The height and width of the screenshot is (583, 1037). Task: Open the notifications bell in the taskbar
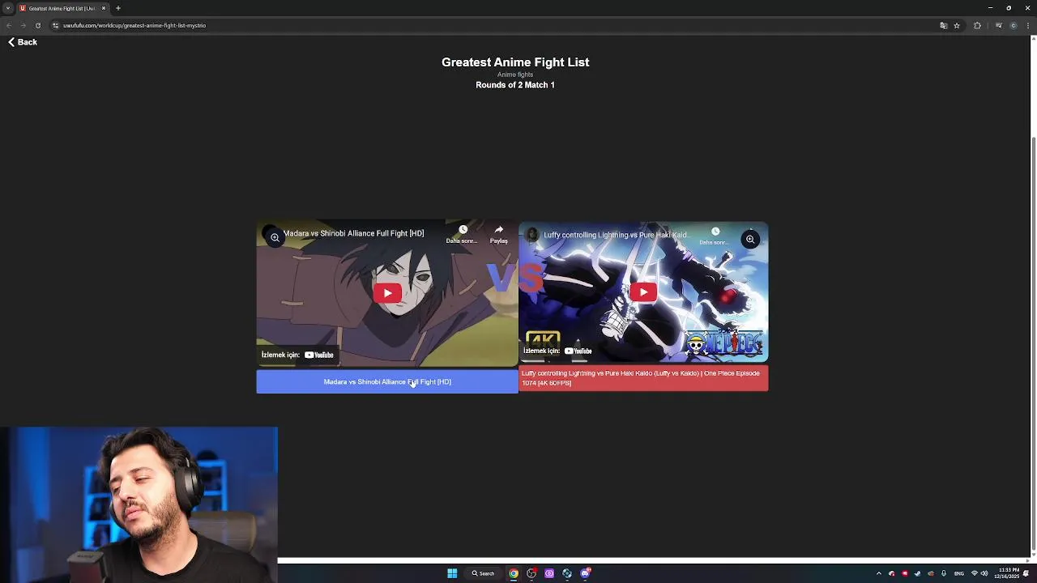1026,573
